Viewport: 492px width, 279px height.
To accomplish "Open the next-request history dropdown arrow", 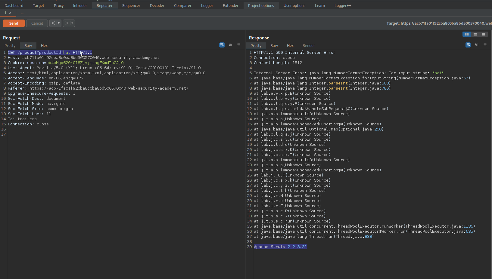I will pos(72,23).
